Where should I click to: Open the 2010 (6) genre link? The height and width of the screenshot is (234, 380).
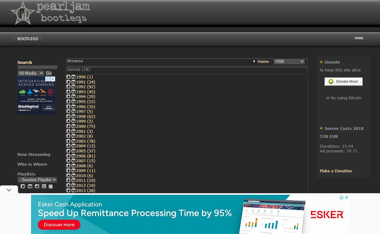85,176
